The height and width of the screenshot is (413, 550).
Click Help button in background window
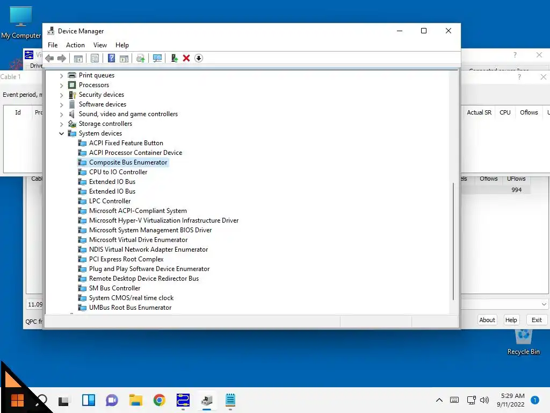pos(511,320)
